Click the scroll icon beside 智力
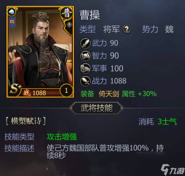185x176 pixels. [x=85, y=56]
